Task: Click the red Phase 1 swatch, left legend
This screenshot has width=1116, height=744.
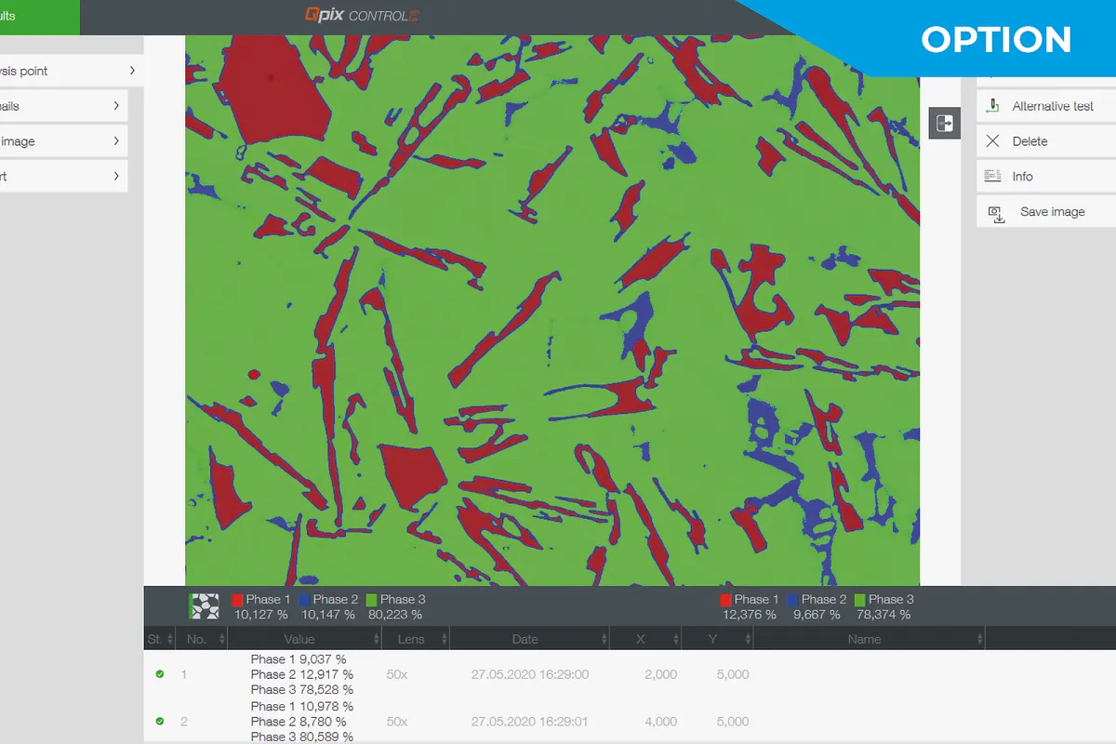Action: pyautogui.click(x=237, y=600)
